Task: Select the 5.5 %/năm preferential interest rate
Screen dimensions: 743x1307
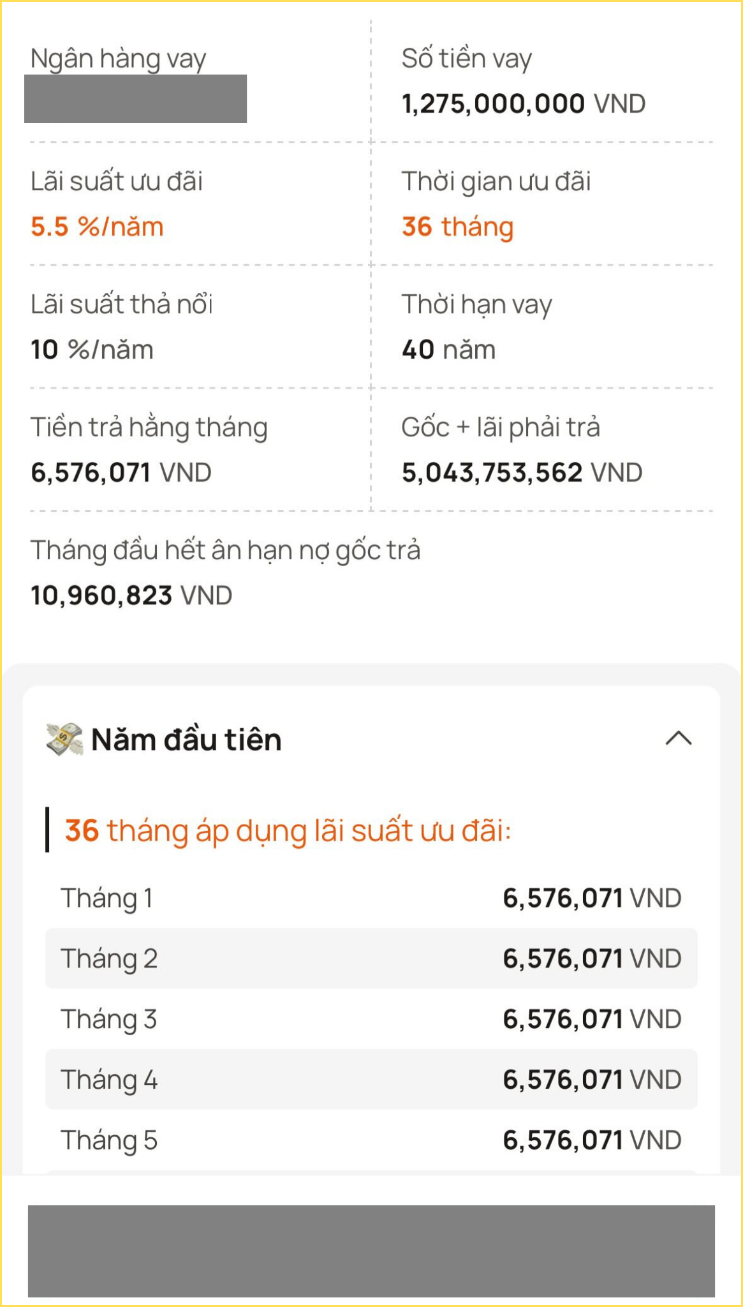Action: [x=97, y=225]
